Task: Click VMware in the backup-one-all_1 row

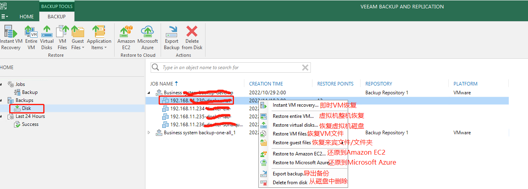Action: [462, 133]
